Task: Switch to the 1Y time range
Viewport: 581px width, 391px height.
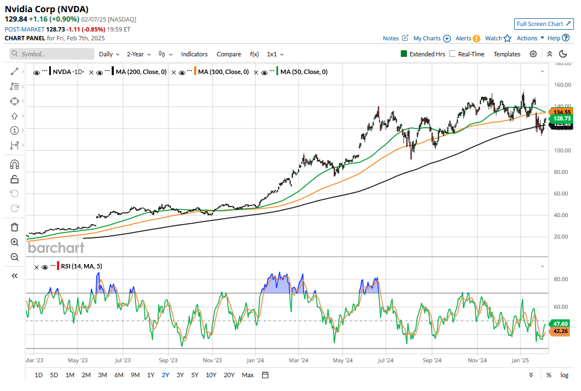Action: click(150, 375)
